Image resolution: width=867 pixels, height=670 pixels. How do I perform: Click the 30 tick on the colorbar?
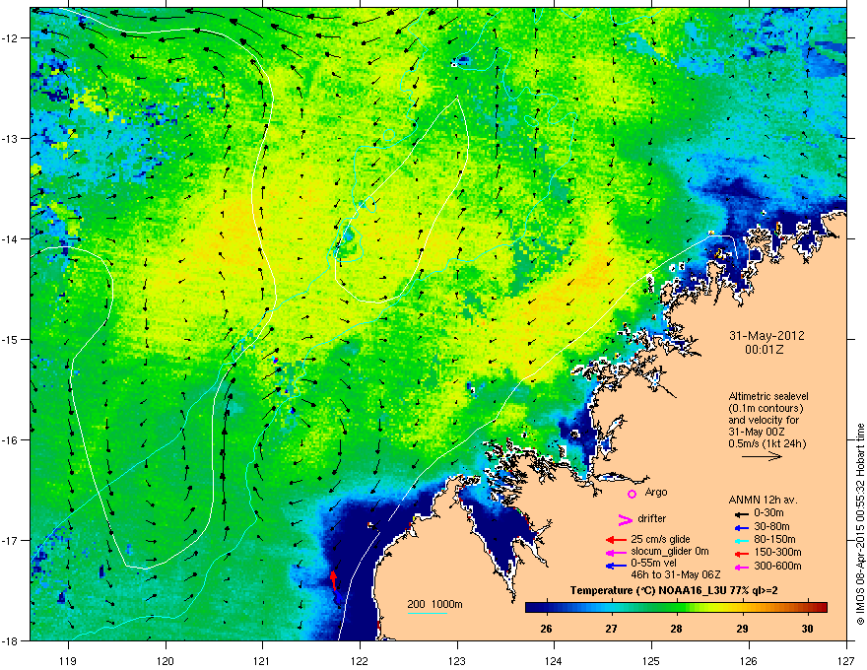click(807, 629)
